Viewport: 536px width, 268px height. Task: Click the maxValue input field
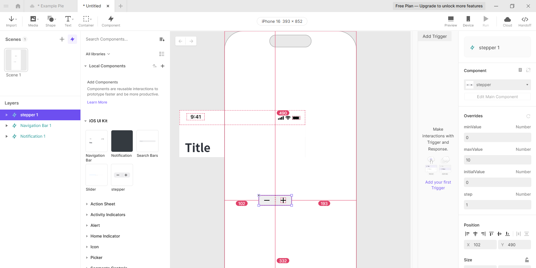pos(497,160)
